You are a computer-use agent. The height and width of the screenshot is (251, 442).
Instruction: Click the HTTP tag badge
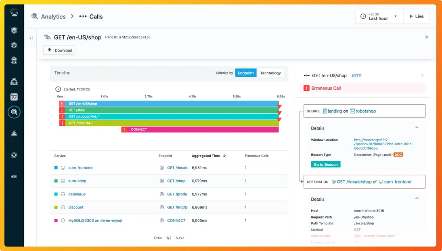tap(356, 76)
